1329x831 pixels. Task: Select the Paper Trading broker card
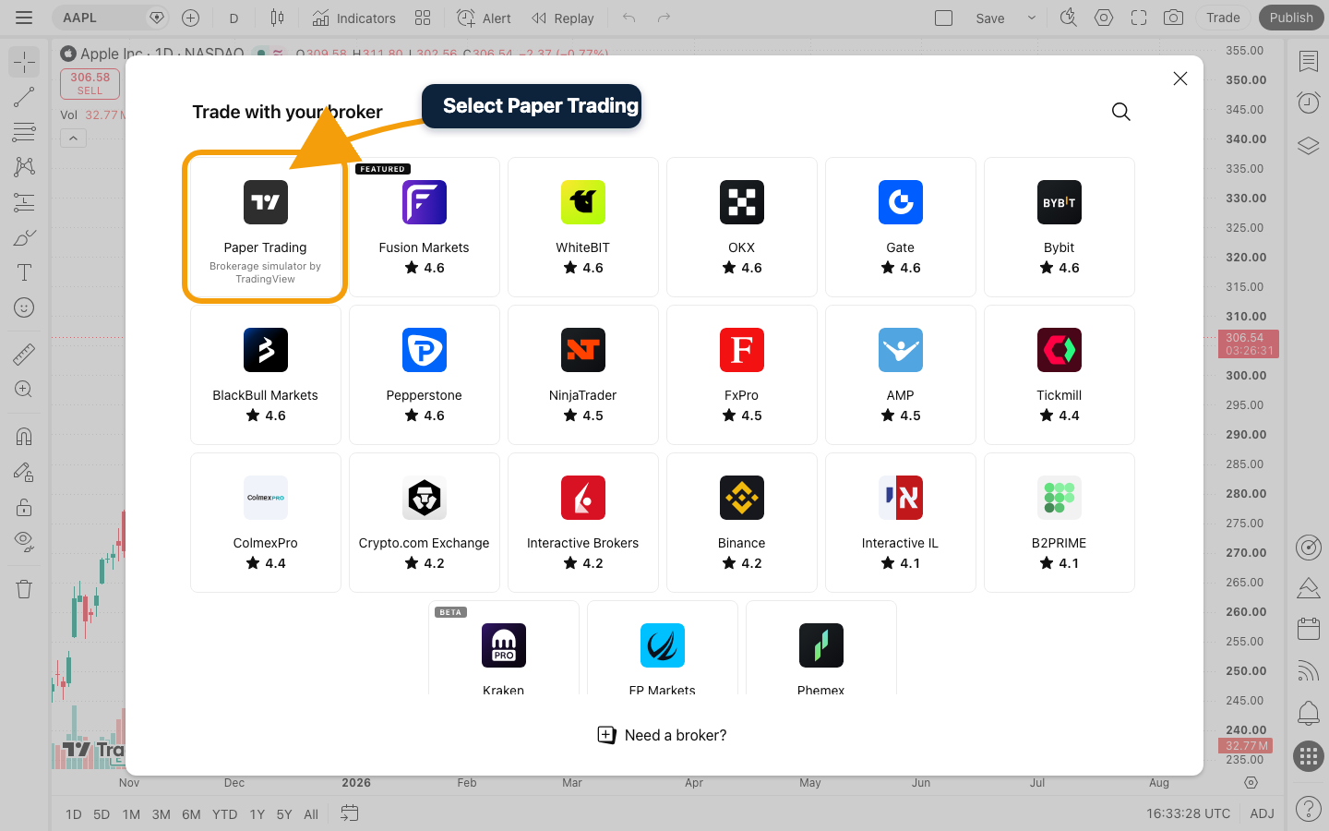(x=266, y=227)
